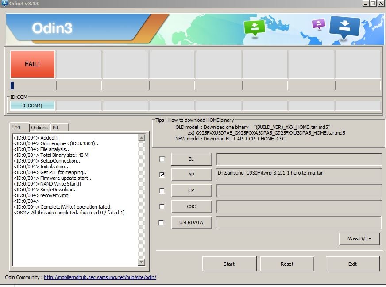The width and height of the screenshot is (386, 287).
Task: Select log line 'Total Binary size: 40 M'
Action: point(51,155)
